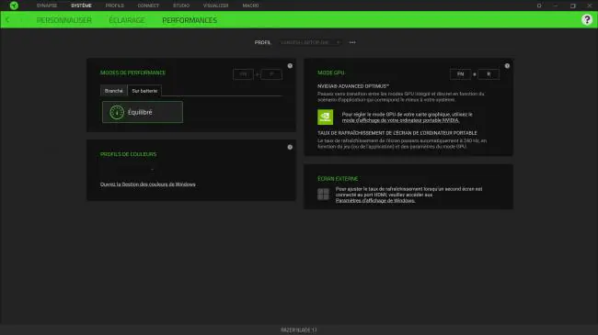The height and width of the screenshot is (335, 598).
Task: Click the Windows logo icon
Action: (323, 195)
